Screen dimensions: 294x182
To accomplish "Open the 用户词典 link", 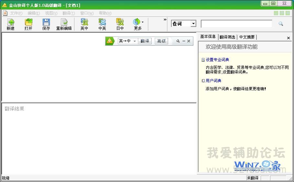I will pos(213,81).
